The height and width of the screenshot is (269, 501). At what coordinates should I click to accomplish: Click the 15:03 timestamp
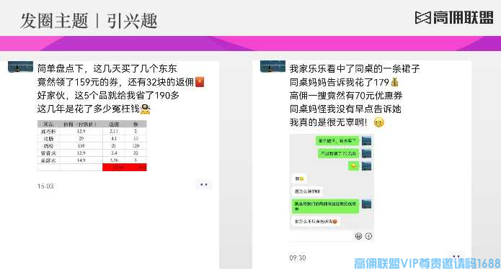click(45, 186)
